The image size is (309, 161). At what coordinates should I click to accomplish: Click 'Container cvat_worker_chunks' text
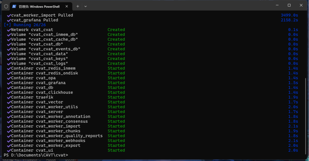(x=46, y=131)
